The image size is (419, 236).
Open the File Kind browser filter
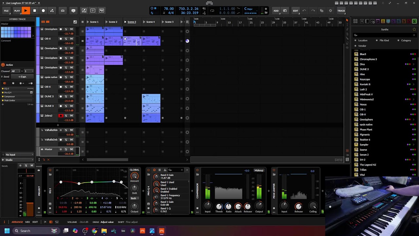point(382,40)
